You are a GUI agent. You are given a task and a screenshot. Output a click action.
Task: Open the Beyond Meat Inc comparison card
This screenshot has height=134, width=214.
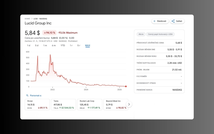116,105
